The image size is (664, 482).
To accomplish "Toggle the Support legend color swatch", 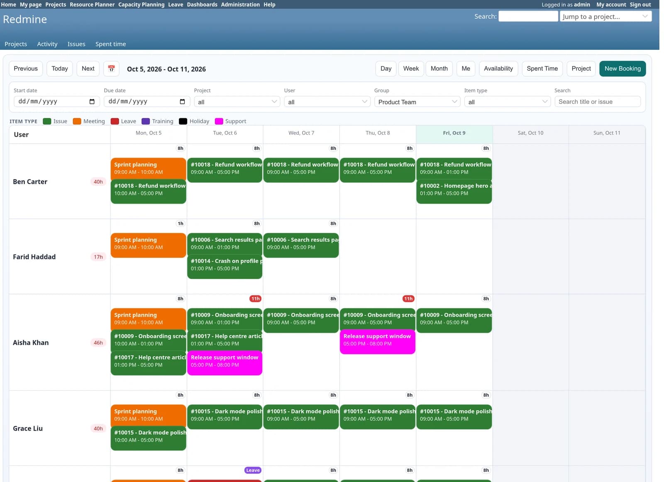I will tap(219, 121).
